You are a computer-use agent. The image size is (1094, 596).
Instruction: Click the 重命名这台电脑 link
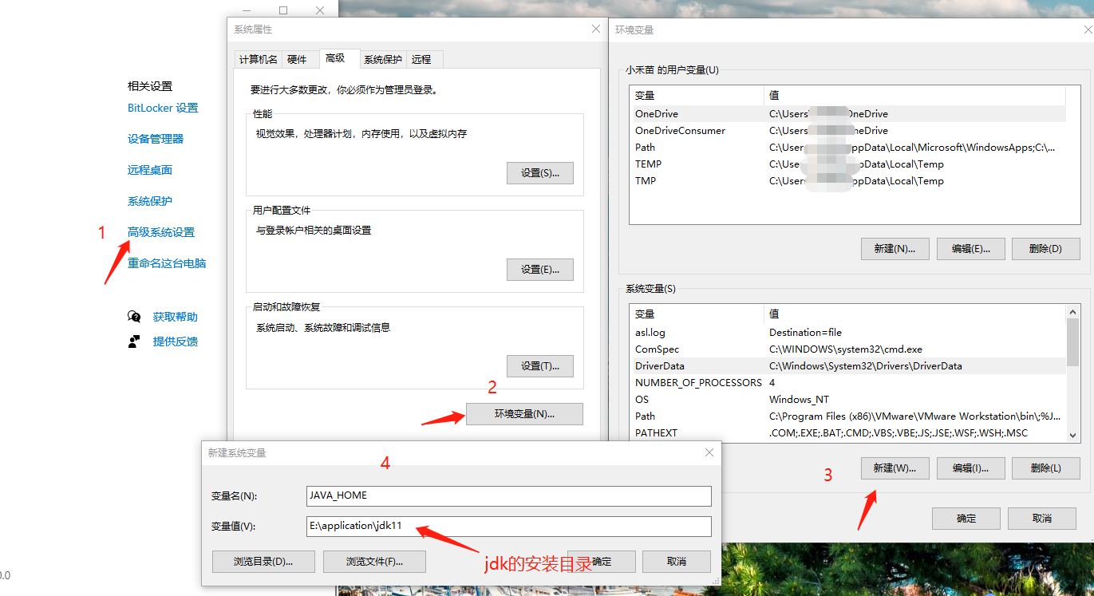pos(167,263)
